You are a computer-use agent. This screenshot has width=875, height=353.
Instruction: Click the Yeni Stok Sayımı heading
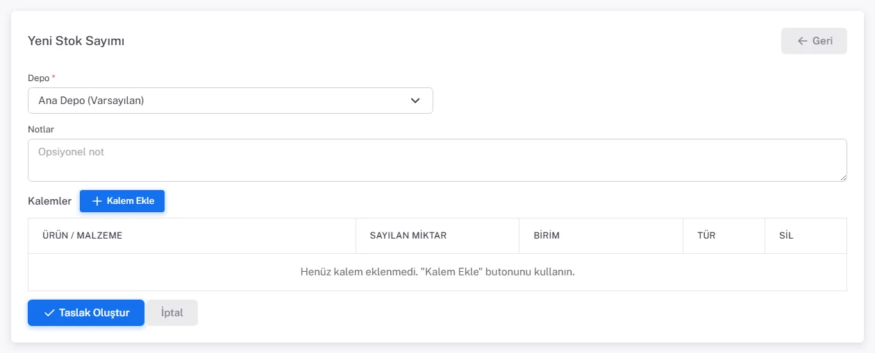click(76, 41)
